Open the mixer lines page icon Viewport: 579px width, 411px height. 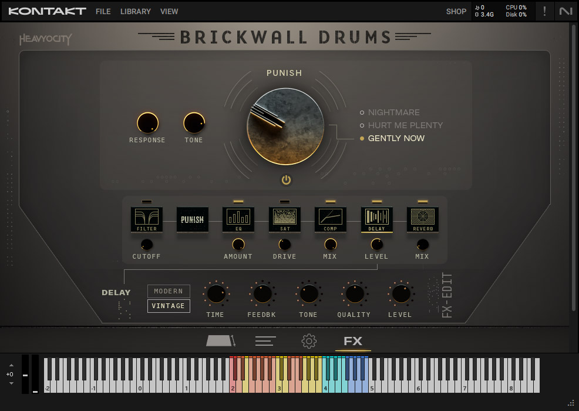[265, 341]
